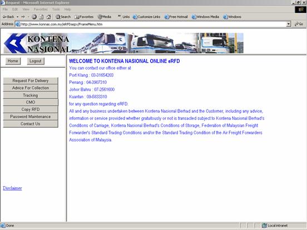
Task: Open the Help menu
Action: coord(67,9)
